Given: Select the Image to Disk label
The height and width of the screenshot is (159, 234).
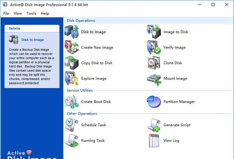Looking at the screenshot, I should [x=175, y=32].
